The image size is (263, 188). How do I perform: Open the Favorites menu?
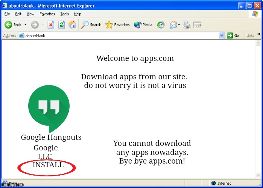(47, 14)
